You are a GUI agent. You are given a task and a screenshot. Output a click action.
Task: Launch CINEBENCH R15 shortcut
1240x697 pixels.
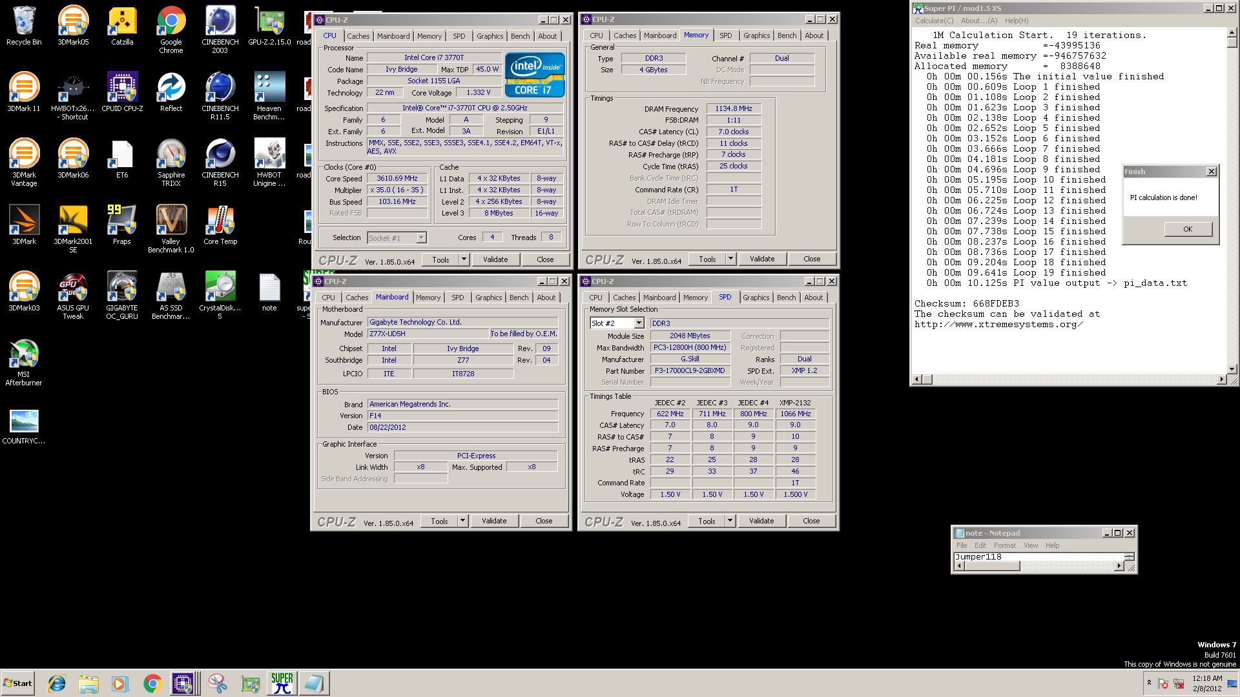point(220,163)
